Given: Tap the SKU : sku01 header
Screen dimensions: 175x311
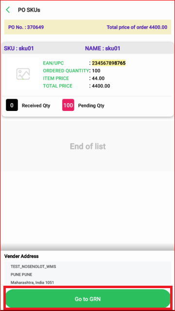Looking at the screenshot, I should (x=19, y=48).
